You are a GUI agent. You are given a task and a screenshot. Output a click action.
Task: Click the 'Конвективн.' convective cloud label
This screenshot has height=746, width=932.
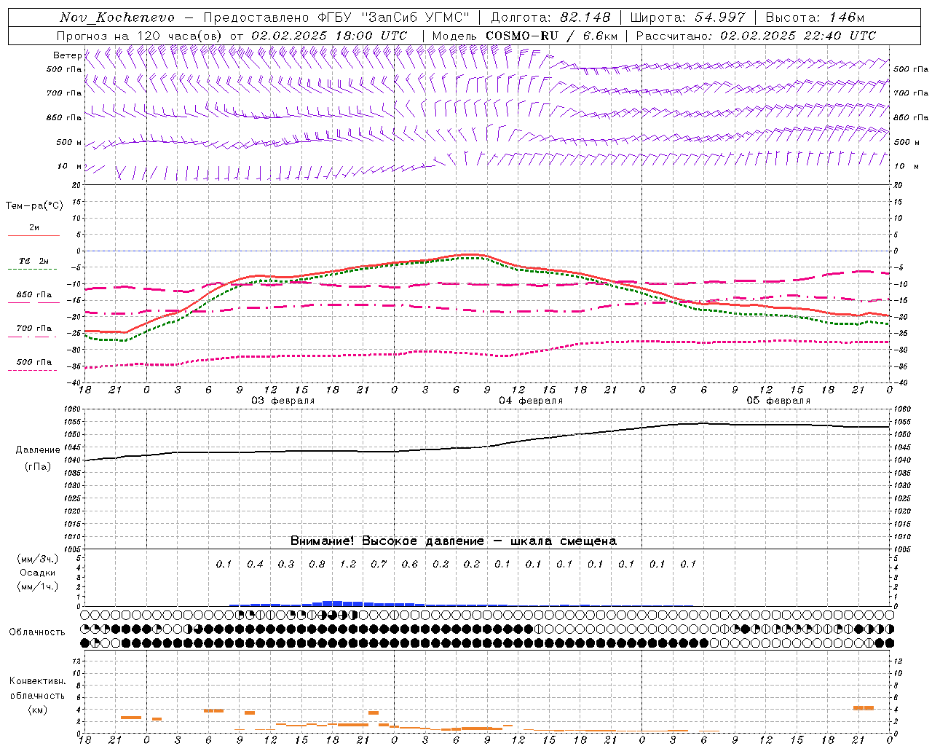[x=37, y=681]
